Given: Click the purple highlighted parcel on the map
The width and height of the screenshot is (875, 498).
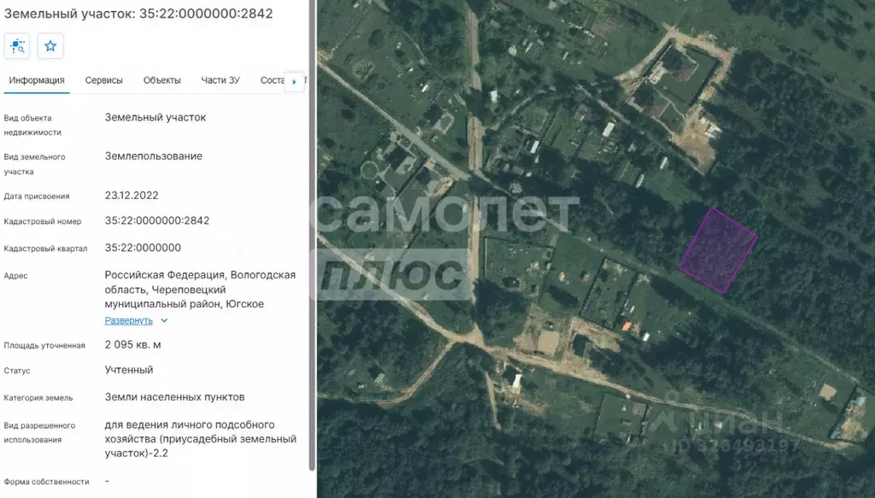Looking at the screenshot, I should point(718,250).
